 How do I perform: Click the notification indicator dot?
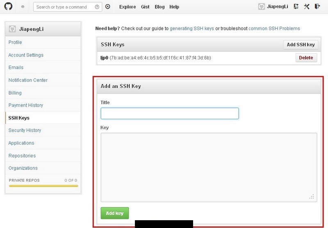23,7
